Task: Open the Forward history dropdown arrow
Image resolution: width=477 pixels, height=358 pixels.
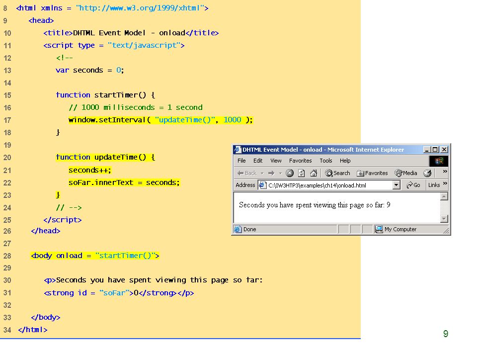Action: (x=280, y=173)
